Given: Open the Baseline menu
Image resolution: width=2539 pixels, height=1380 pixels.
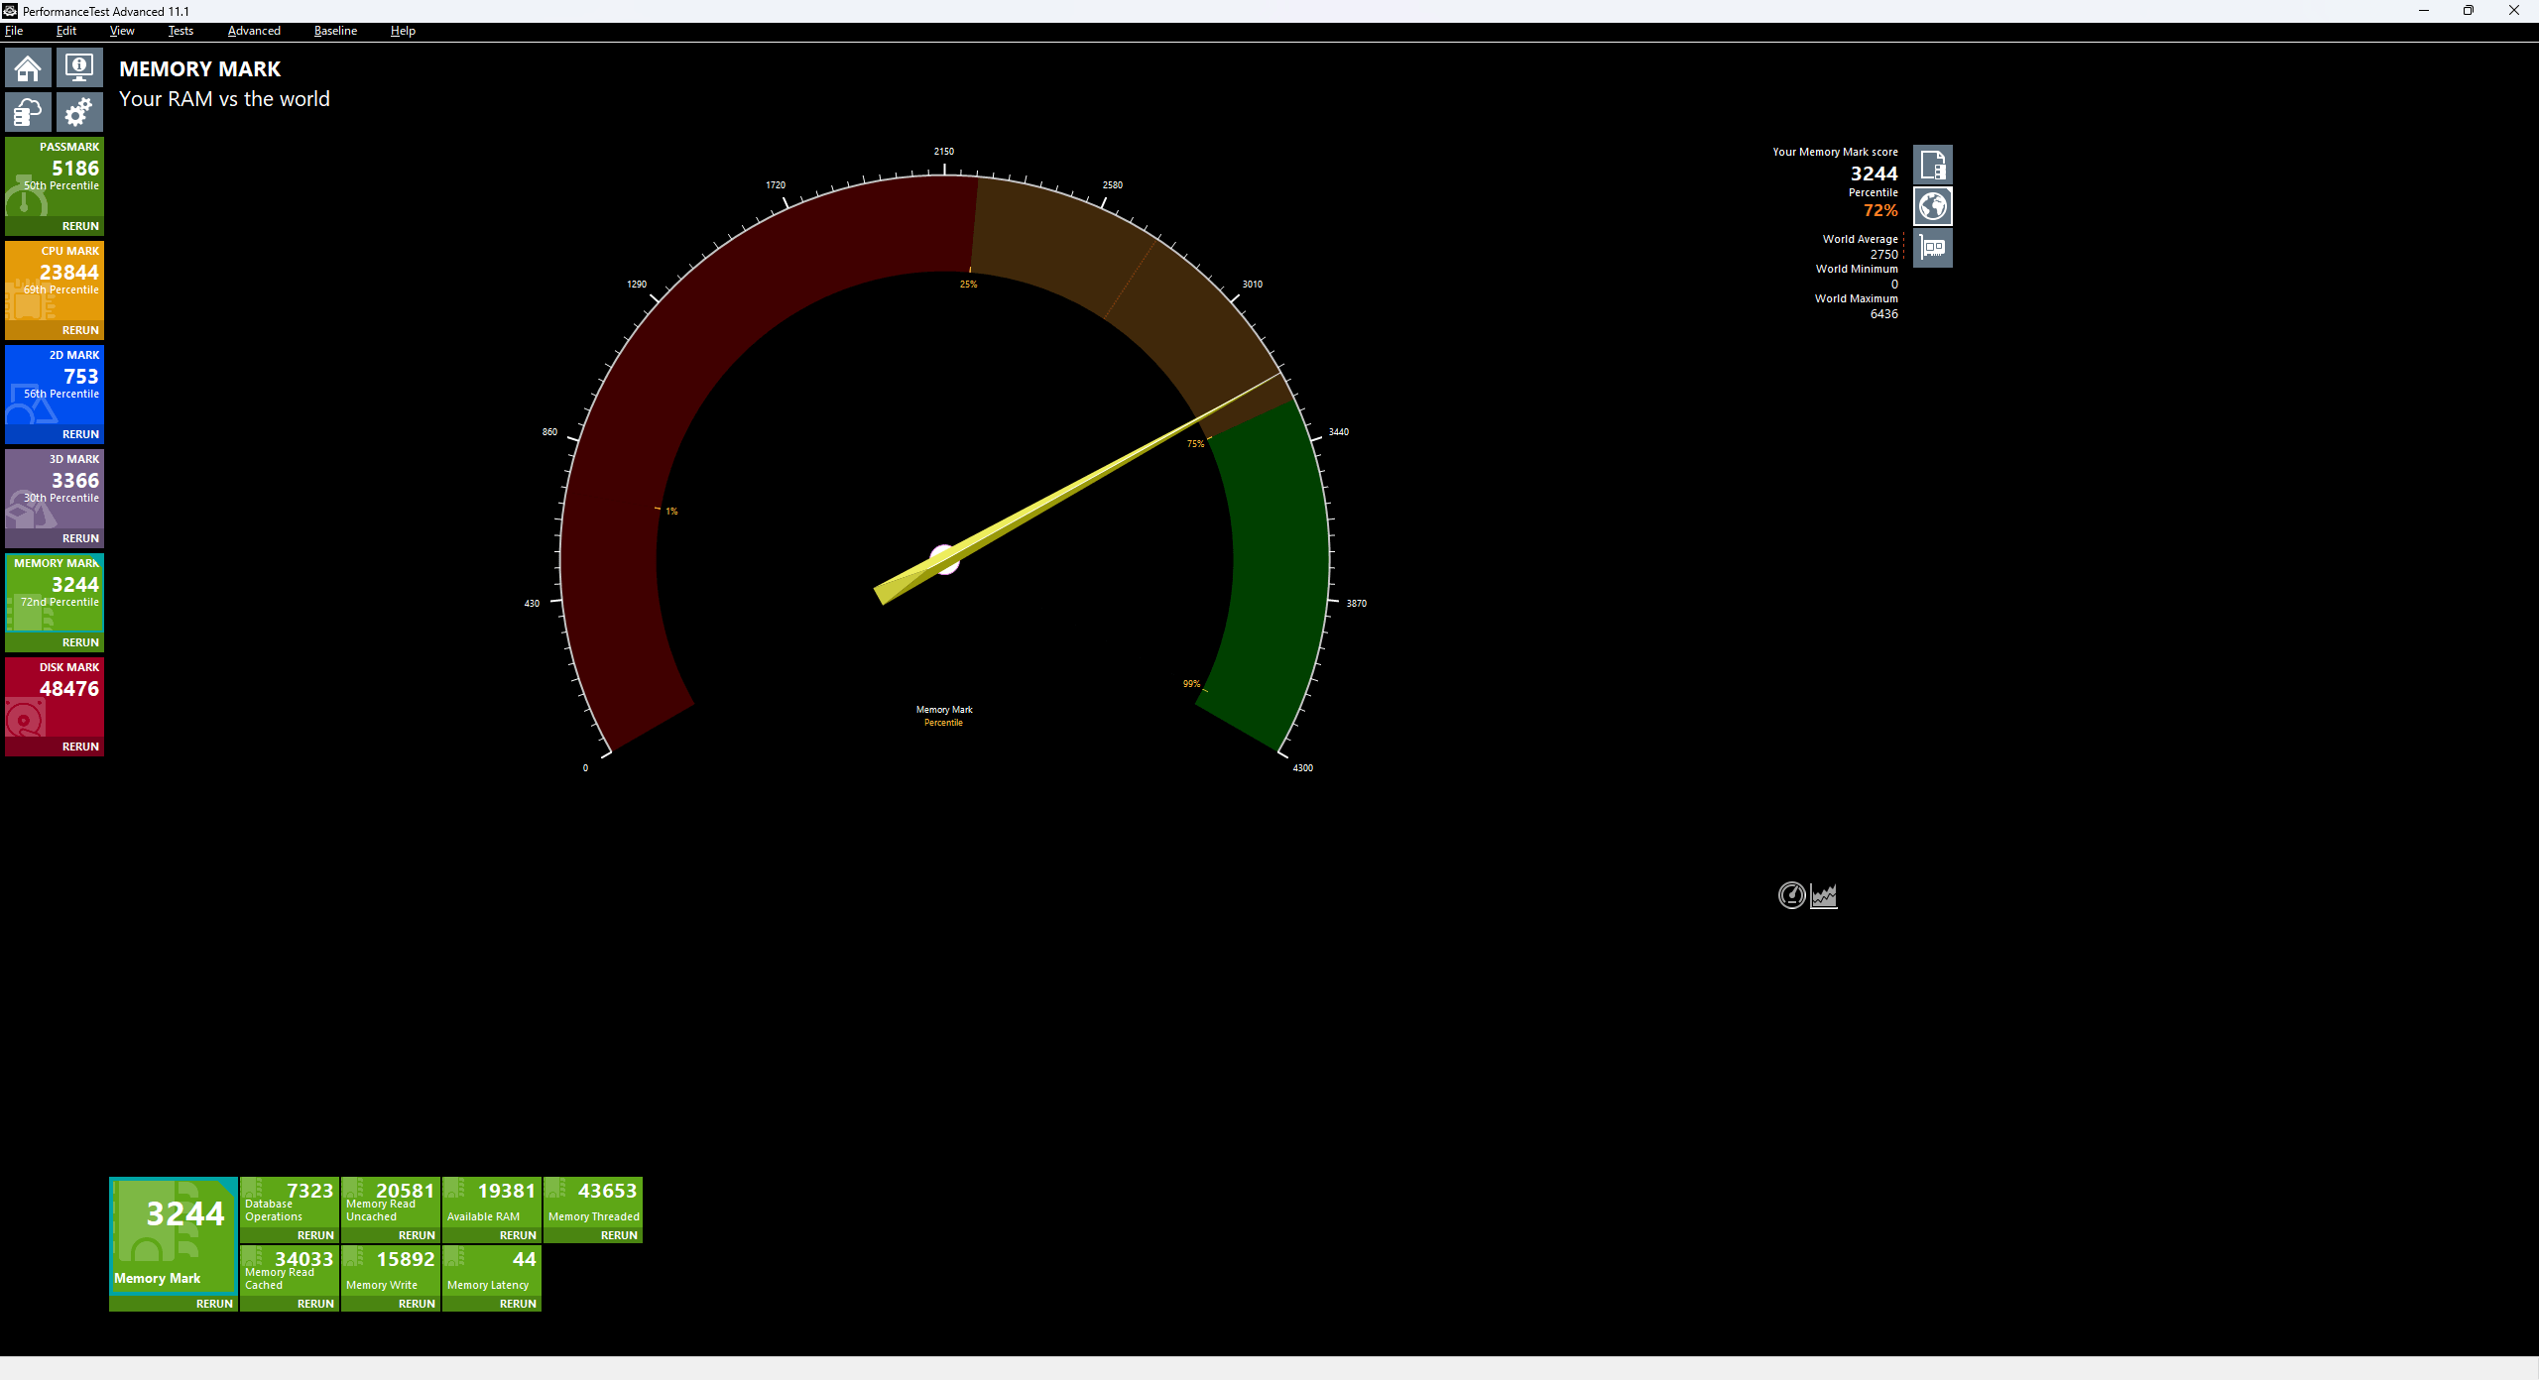Looking at the screenshot, I should [335, 31].
